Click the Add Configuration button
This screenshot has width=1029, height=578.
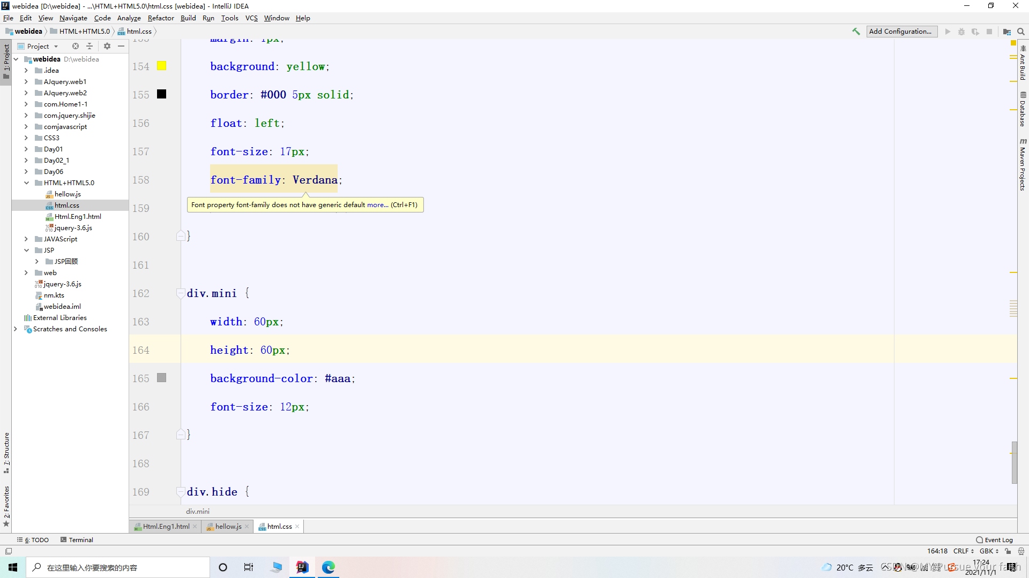pos(901,32)
